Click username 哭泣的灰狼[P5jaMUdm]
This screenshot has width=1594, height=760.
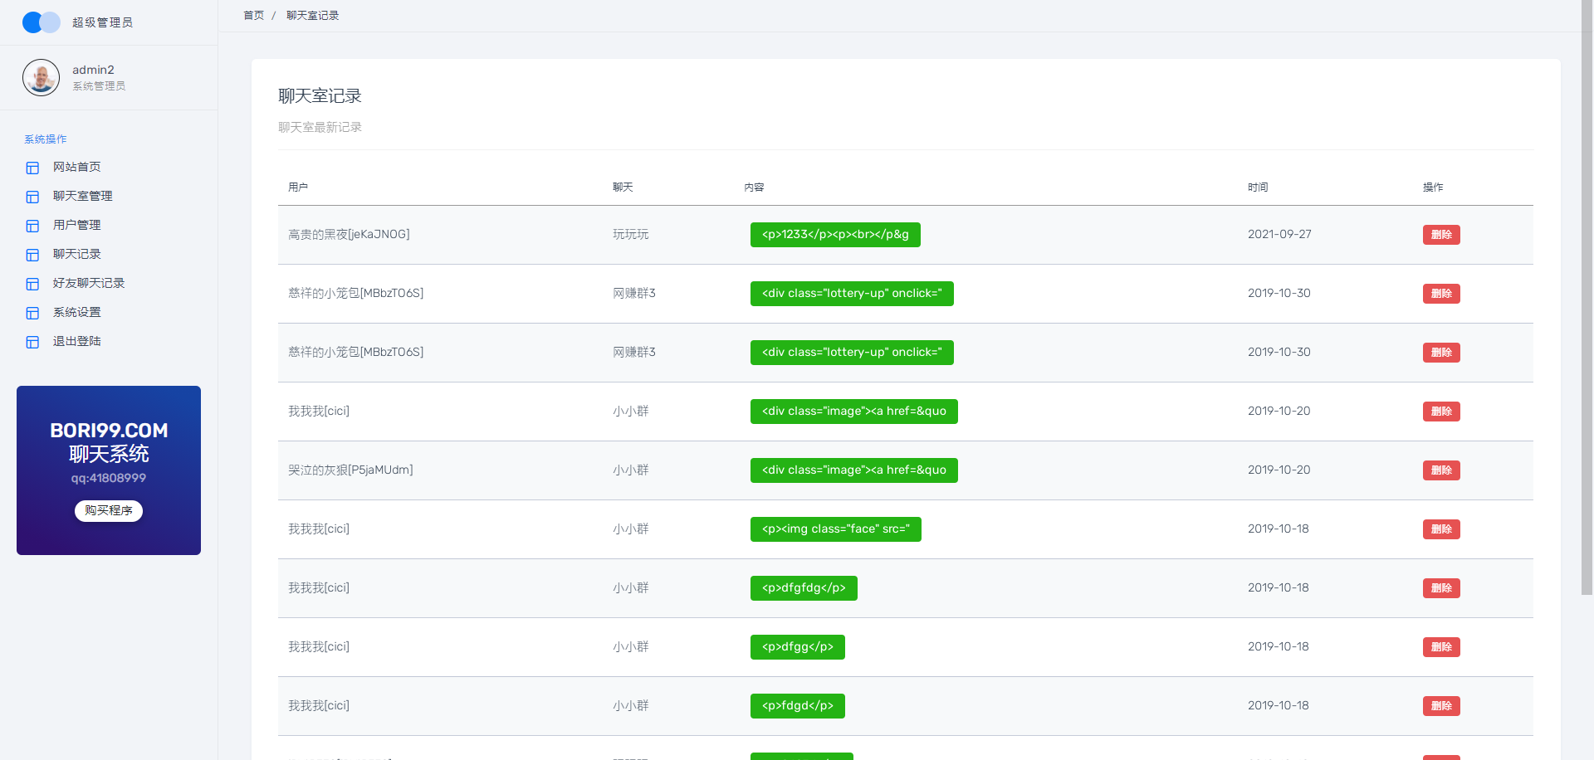pos(350,470)
